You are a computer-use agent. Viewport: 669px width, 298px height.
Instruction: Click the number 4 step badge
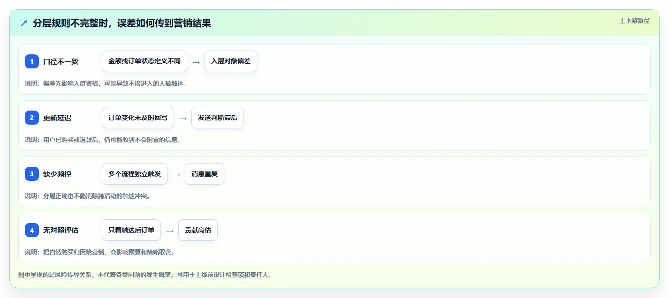pos(32,230)
